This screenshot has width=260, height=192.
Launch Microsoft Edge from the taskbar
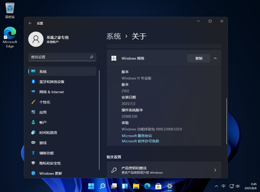[x=147, y=186]
